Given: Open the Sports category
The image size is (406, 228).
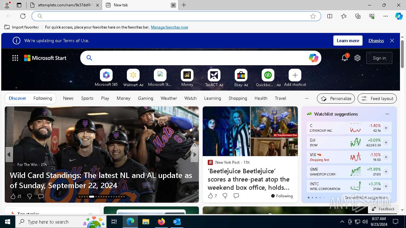Looking at the screenshot, I should pyautogui.click(x=87, y=98).
